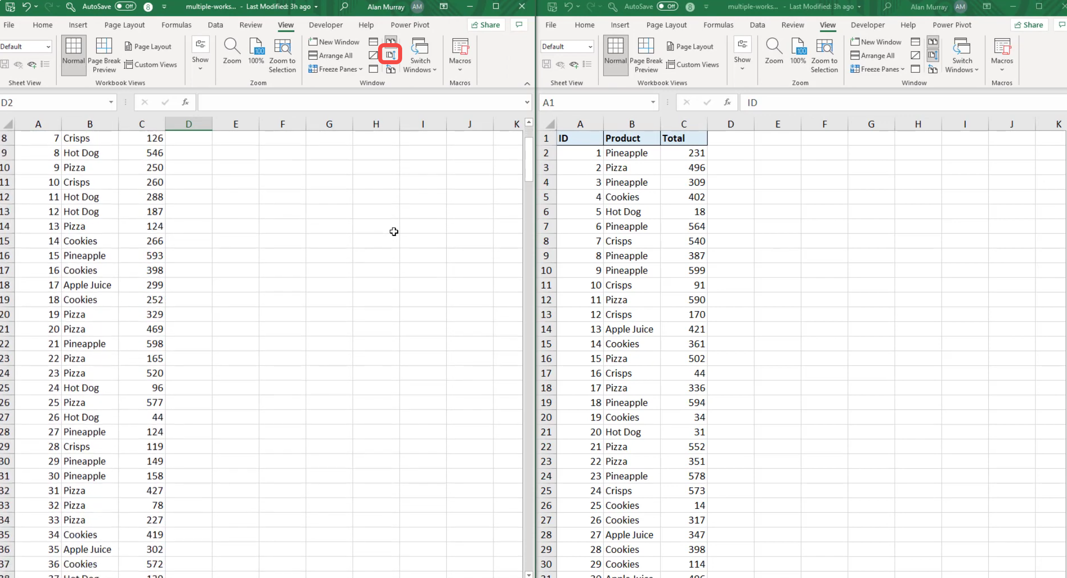Zoom to Selection in the right window
The width and height of the screenshot is (1067, 578).
pos(824,55)
